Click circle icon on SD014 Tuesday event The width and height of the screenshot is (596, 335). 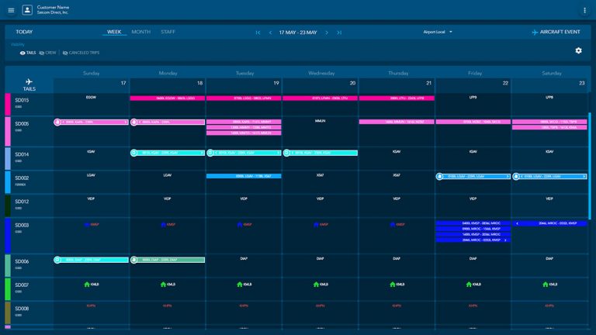(x=210, y=153)
